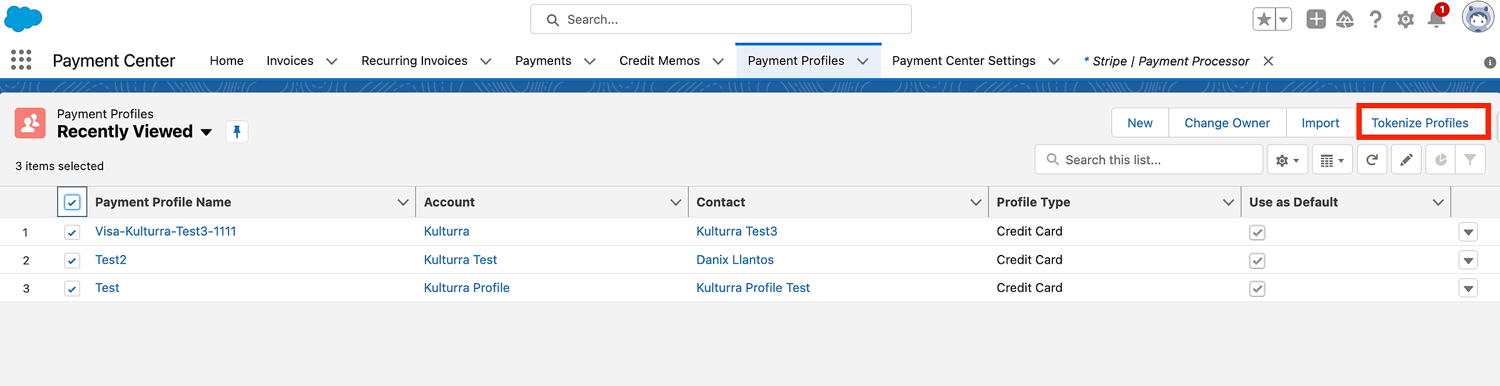Click the Global Actions plus icon
1500x386 pixels.
[x=1316, y=19]
